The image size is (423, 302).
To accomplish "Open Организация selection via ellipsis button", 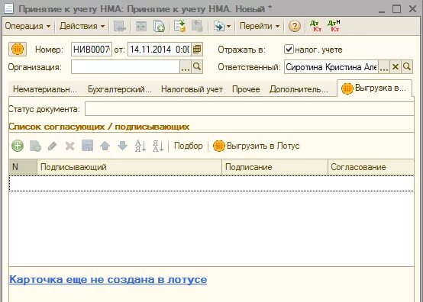I will point(186,66).
